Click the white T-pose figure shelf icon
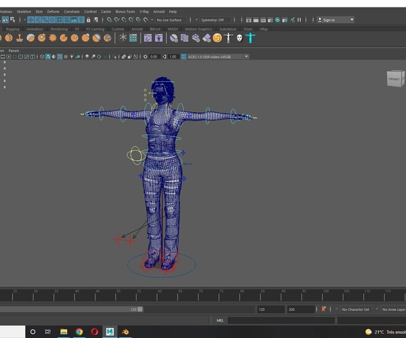Screen dimensions: 406x338 229,38
